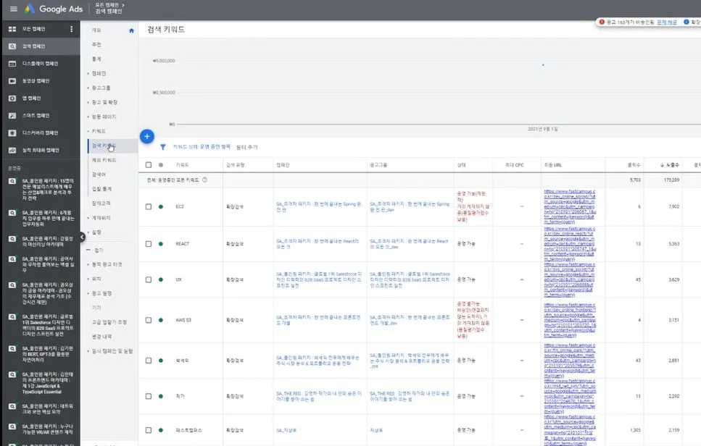
Task: Open the hamburger main menu
Action: click(x=14, y=9)
